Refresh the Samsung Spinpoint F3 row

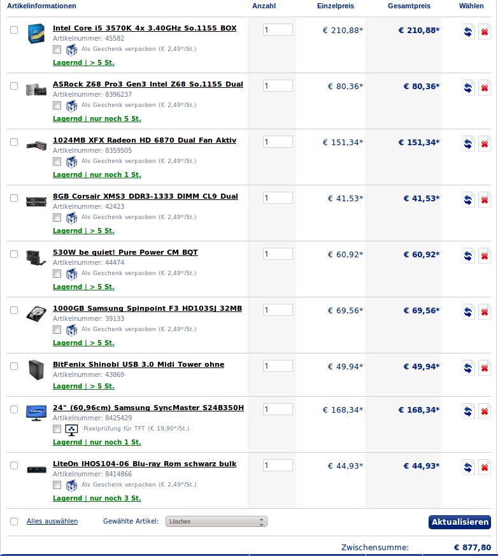click(x=469, y=313)
